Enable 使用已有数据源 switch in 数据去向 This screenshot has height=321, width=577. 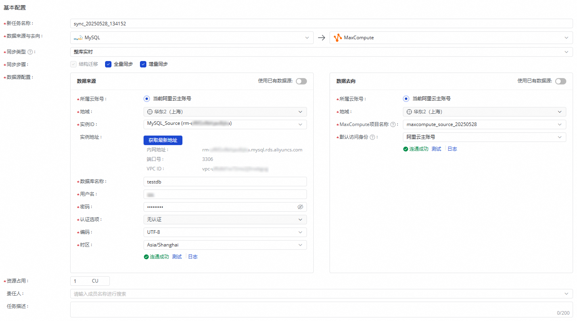point(561,81)
